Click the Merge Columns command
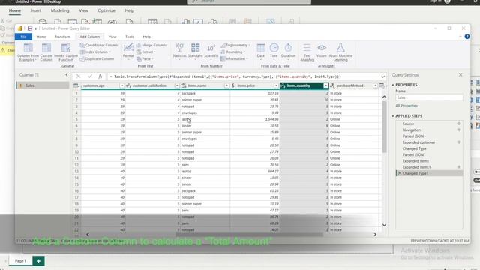Viewport: 480px width, 270px height. 151,45
